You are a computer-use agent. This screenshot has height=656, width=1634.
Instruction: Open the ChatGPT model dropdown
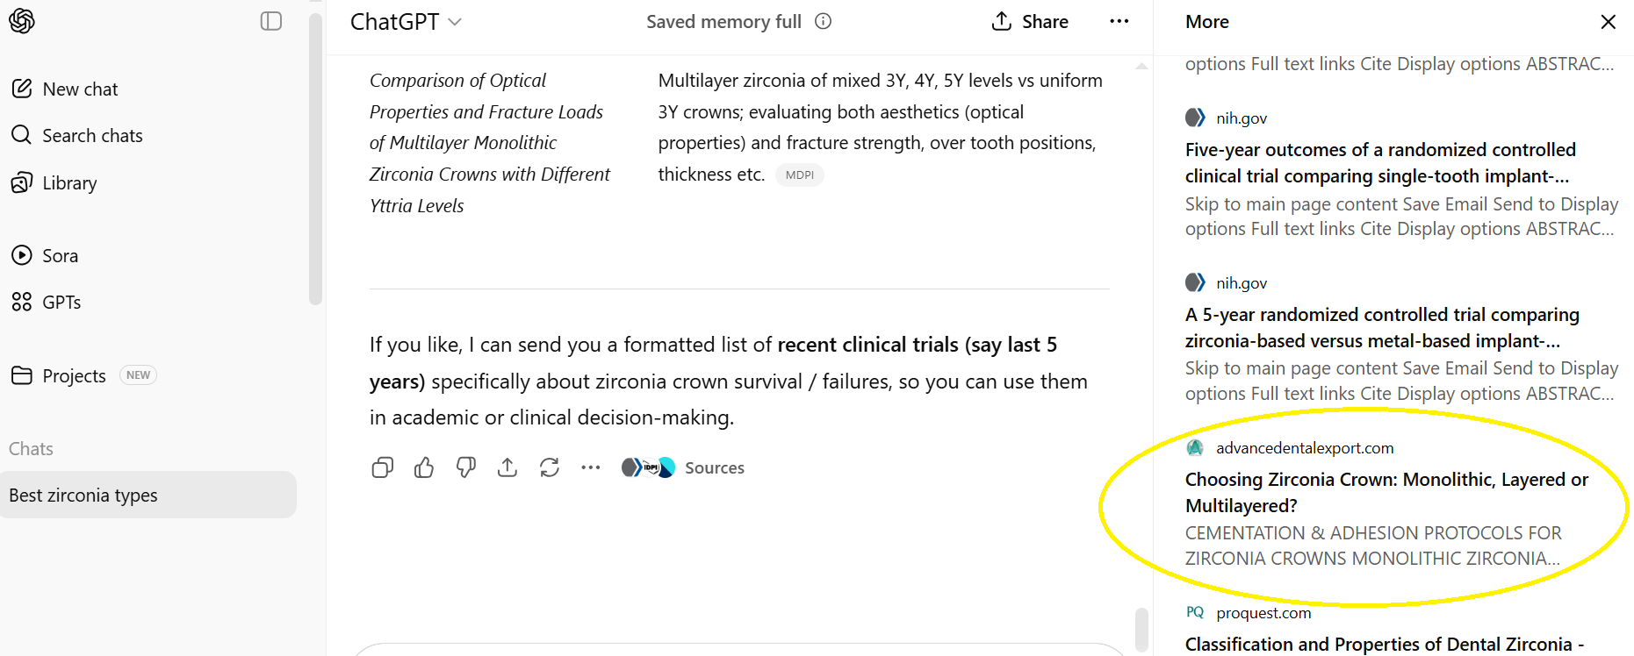(406, 22)
